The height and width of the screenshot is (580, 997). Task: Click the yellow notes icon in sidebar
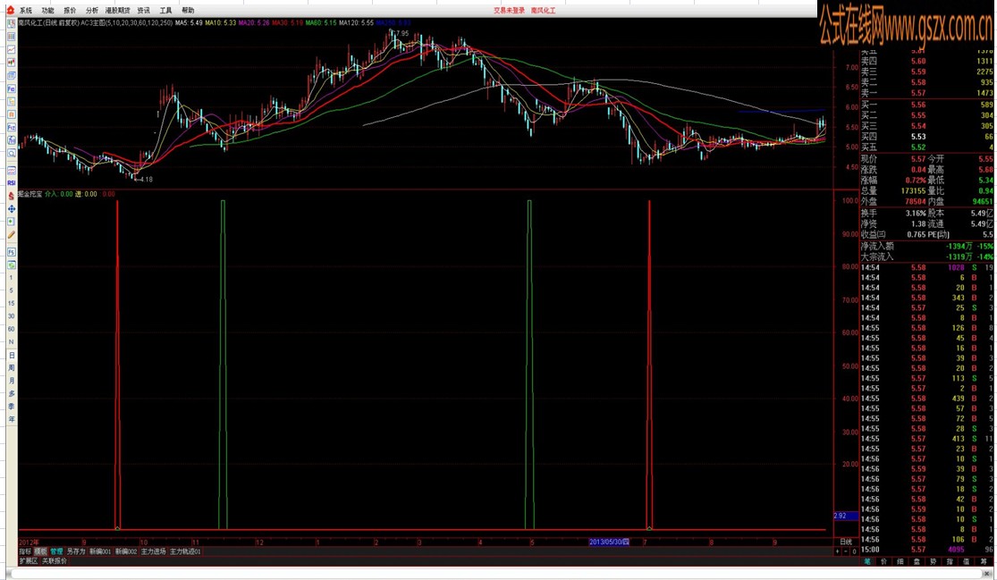[x=12, y=102]
